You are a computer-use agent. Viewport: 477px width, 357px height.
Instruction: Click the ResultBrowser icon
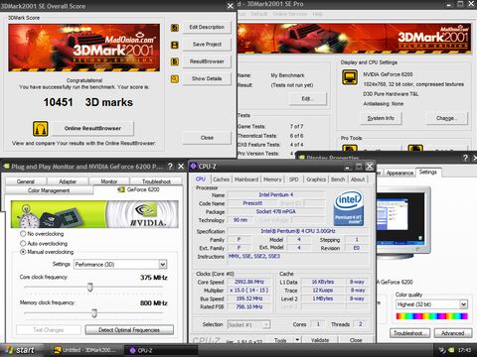[175, 61]
